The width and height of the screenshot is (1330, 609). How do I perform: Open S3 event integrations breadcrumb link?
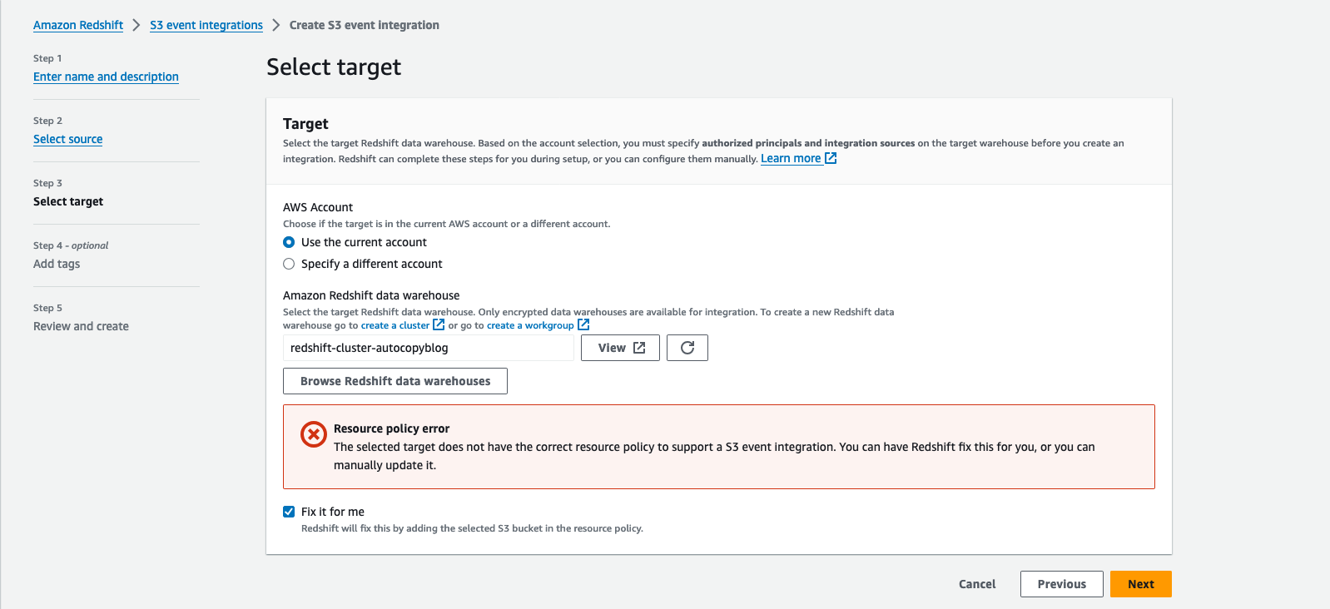[x=206, y=25]
